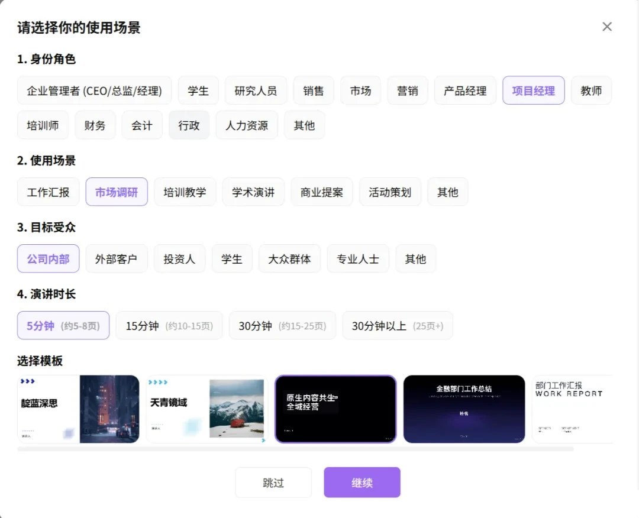Select 学生 under 目标受众

pos(232,258)
